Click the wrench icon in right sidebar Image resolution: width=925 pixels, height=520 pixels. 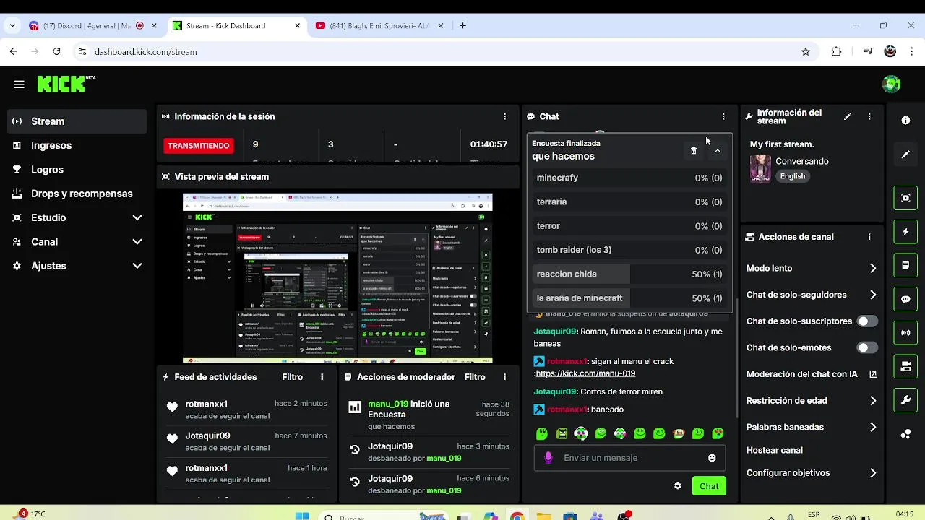pos(905,400)
